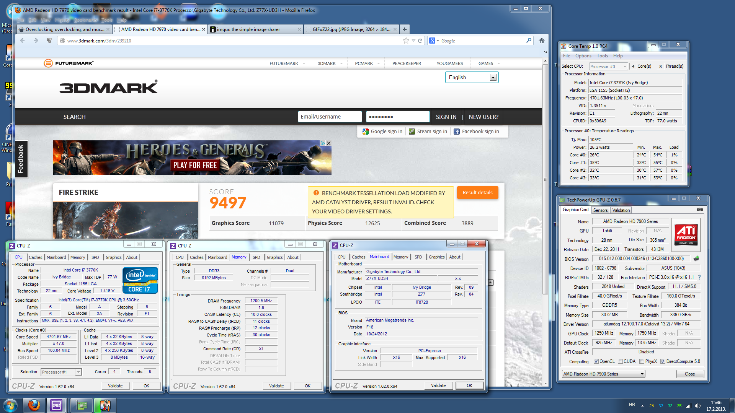Click the Google sign in icon
735x413 pixels.
366,132
